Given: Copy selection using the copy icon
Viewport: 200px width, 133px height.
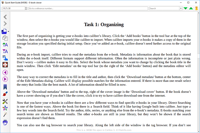Looking at the screenshot, I should click(5, 38).
